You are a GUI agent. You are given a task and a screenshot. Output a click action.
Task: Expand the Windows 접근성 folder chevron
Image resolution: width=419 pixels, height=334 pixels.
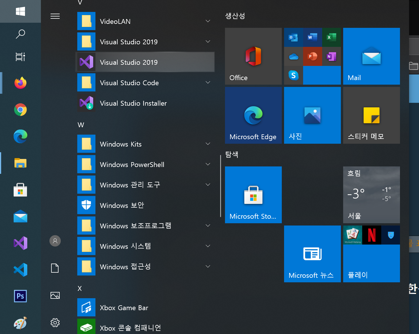coord(208,267)
